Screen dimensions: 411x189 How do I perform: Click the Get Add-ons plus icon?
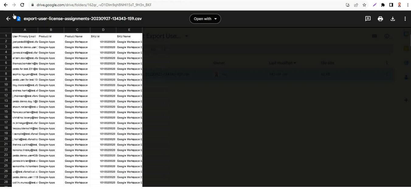[x=406, y=100]
